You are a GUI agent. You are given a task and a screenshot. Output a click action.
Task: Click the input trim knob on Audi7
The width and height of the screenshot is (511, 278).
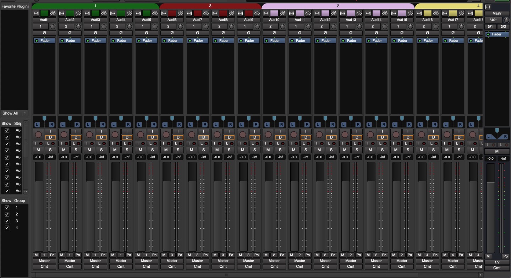(206, 27)
